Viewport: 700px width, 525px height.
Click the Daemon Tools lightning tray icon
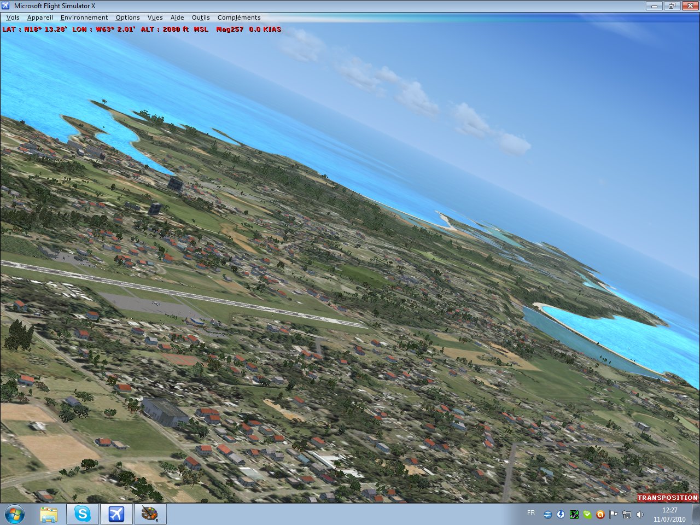561,515
